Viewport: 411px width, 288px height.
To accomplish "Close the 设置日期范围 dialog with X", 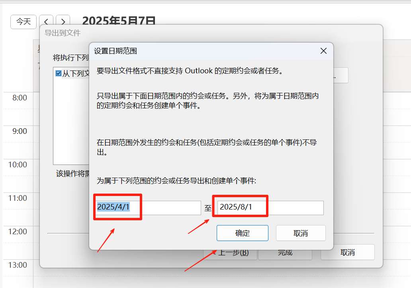I will pos(323,51).
